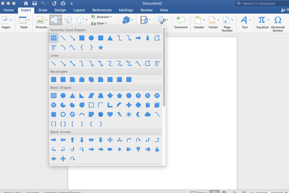Choose the sun shape in Basic Shapes
The image size is (289, 193).
[x=129, y=114]
